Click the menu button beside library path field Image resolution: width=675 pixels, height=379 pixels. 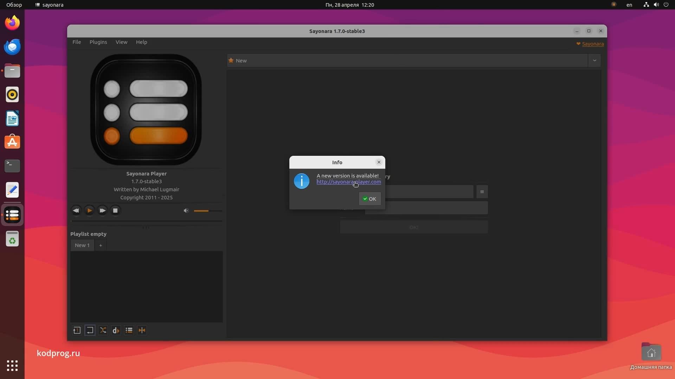(x=482, y=192)
